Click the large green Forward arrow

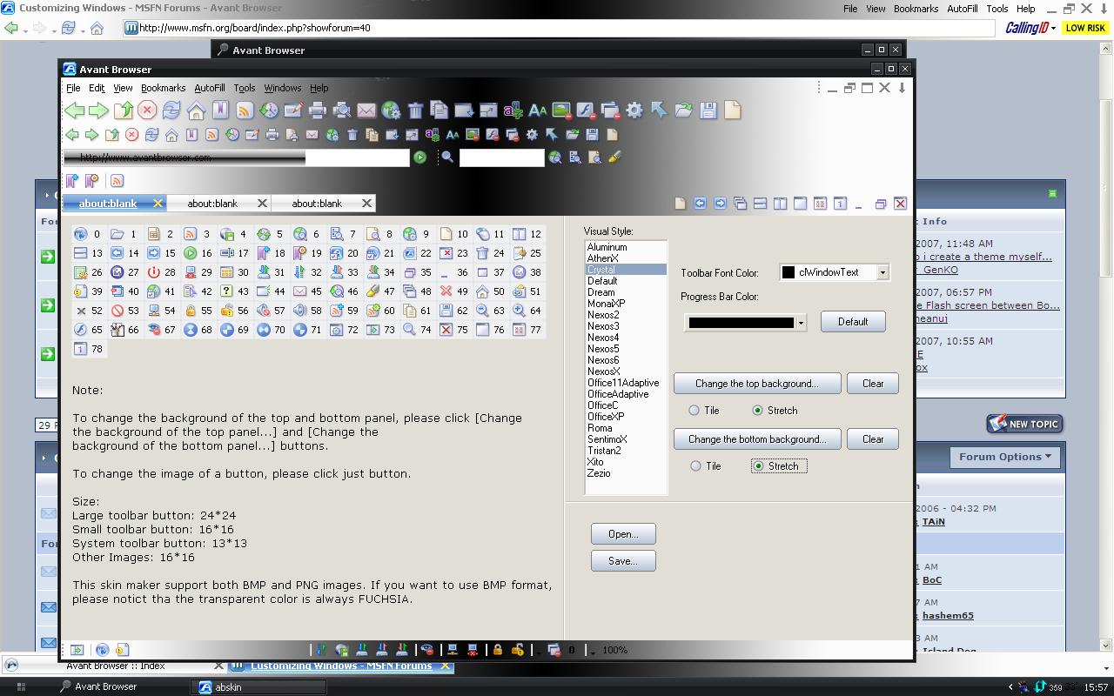tap(98, 110)
